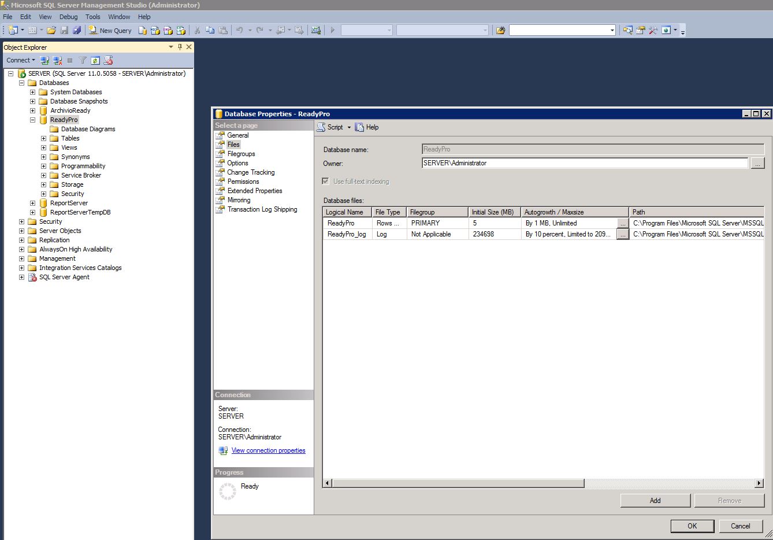The width and height of the screenshot is (773, 540).
Task: Open the Edit menu
Action: (25, 17)
